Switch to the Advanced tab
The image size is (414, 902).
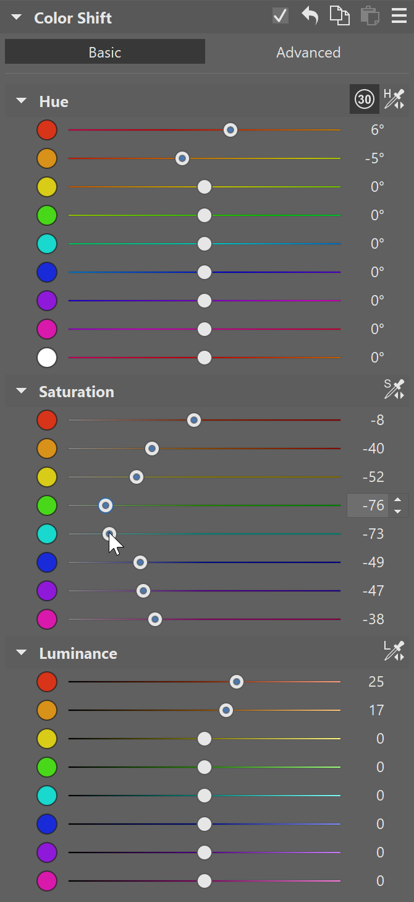pyautogui.click(x=308, y=53)
